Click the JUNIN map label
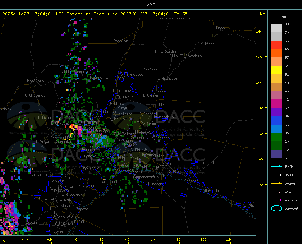This screenshot has width=302, height=244. tap(136, 159)
